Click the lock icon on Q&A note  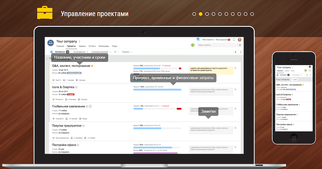click(235, 67)
